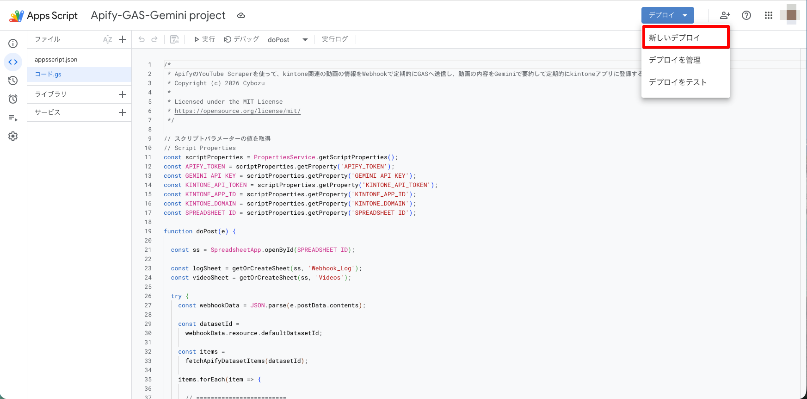
Task: Click the share project add-person icon
Action: (725, 15)
